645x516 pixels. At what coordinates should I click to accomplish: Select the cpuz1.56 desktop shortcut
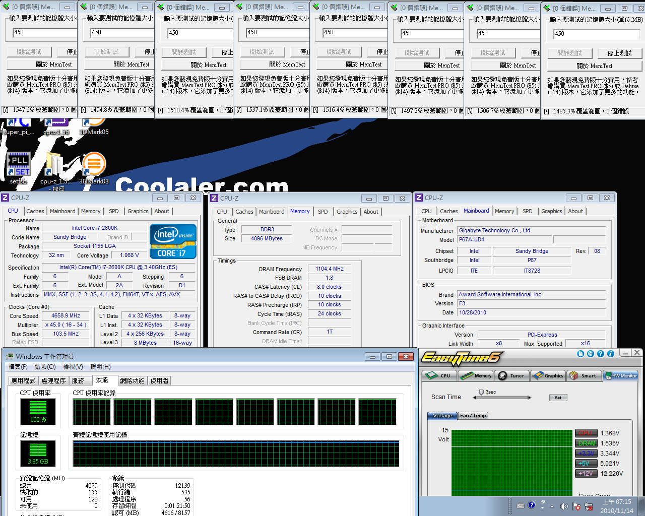pos(56,127)
